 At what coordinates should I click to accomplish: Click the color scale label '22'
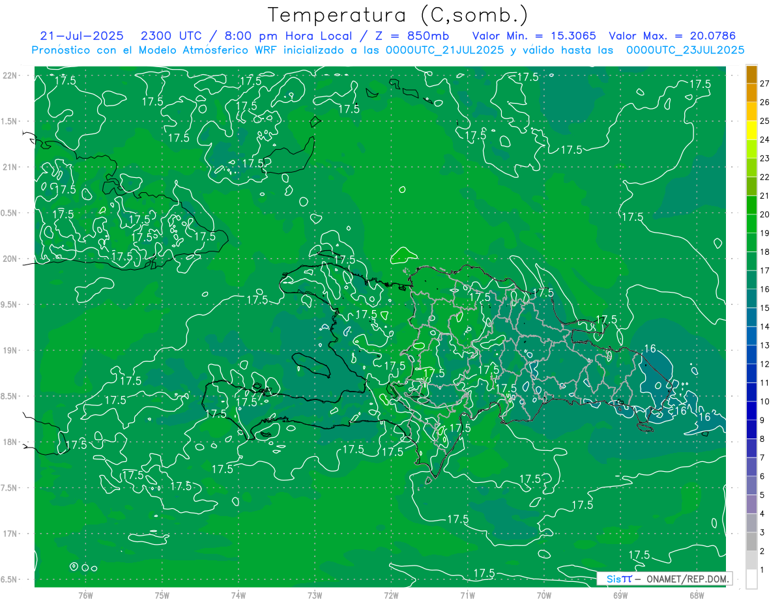click(x=764, y=177)
